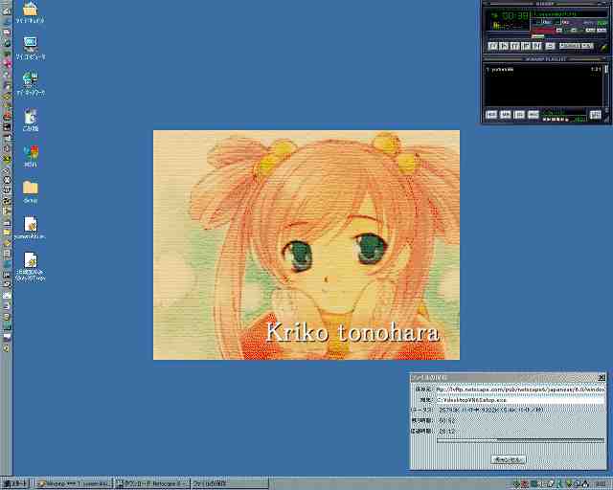Viewport: 613px width, 490px height.
Task: Cancel the Netscape download
Action: tap(509, 459)
